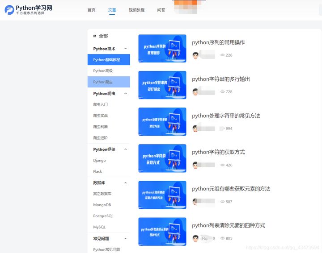Open the MySQL category
Screen dimensions: 322x253
[x=99, y=227]
